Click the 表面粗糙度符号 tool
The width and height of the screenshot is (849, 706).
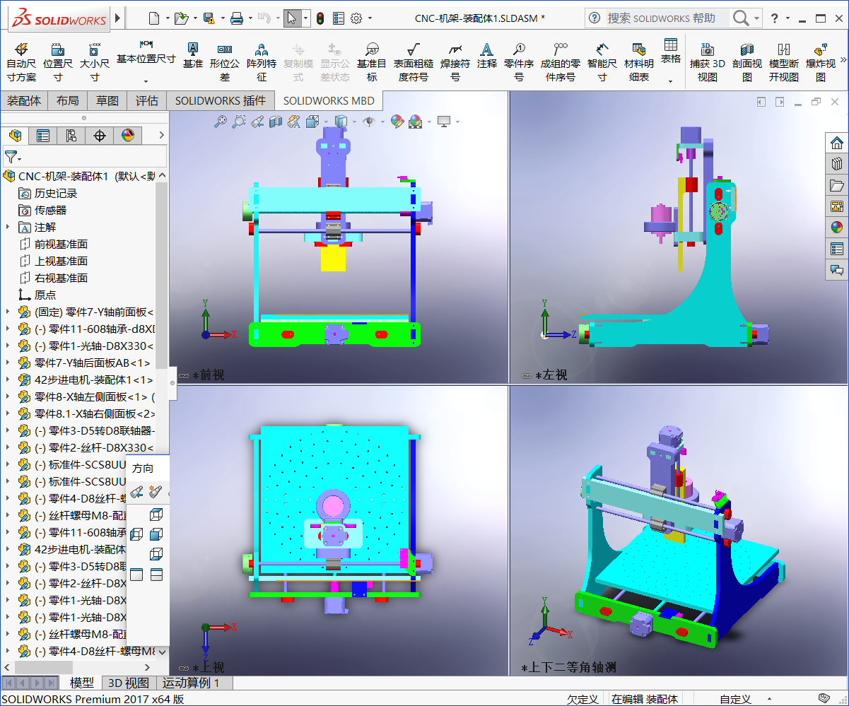414,61
